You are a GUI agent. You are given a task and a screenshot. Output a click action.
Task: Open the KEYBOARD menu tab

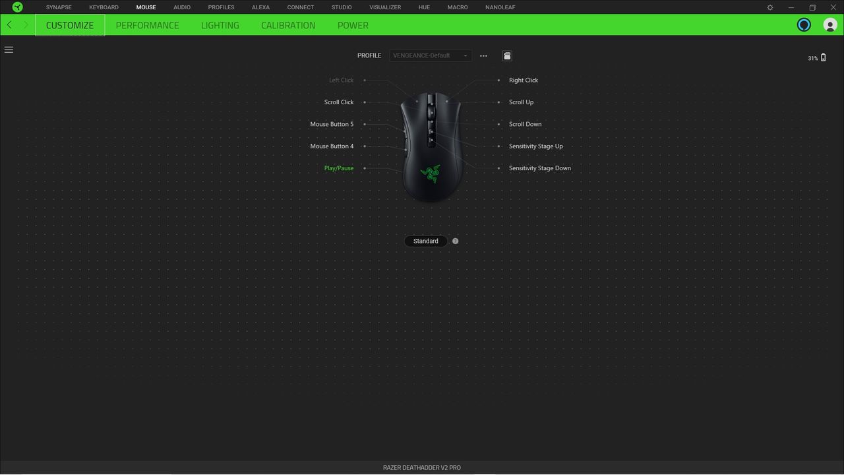(104, 7)
